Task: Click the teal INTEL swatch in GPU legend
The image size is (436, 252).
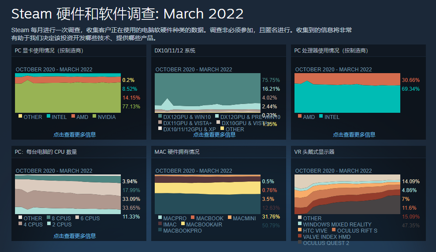Action: tap(48, 116)
